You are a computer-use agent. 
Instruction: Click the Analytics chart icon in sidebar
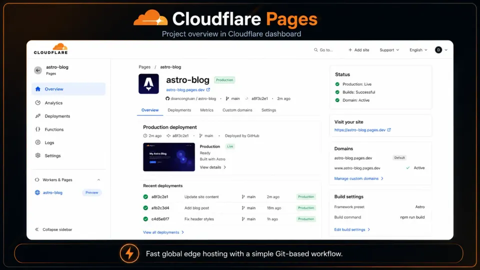37,103
